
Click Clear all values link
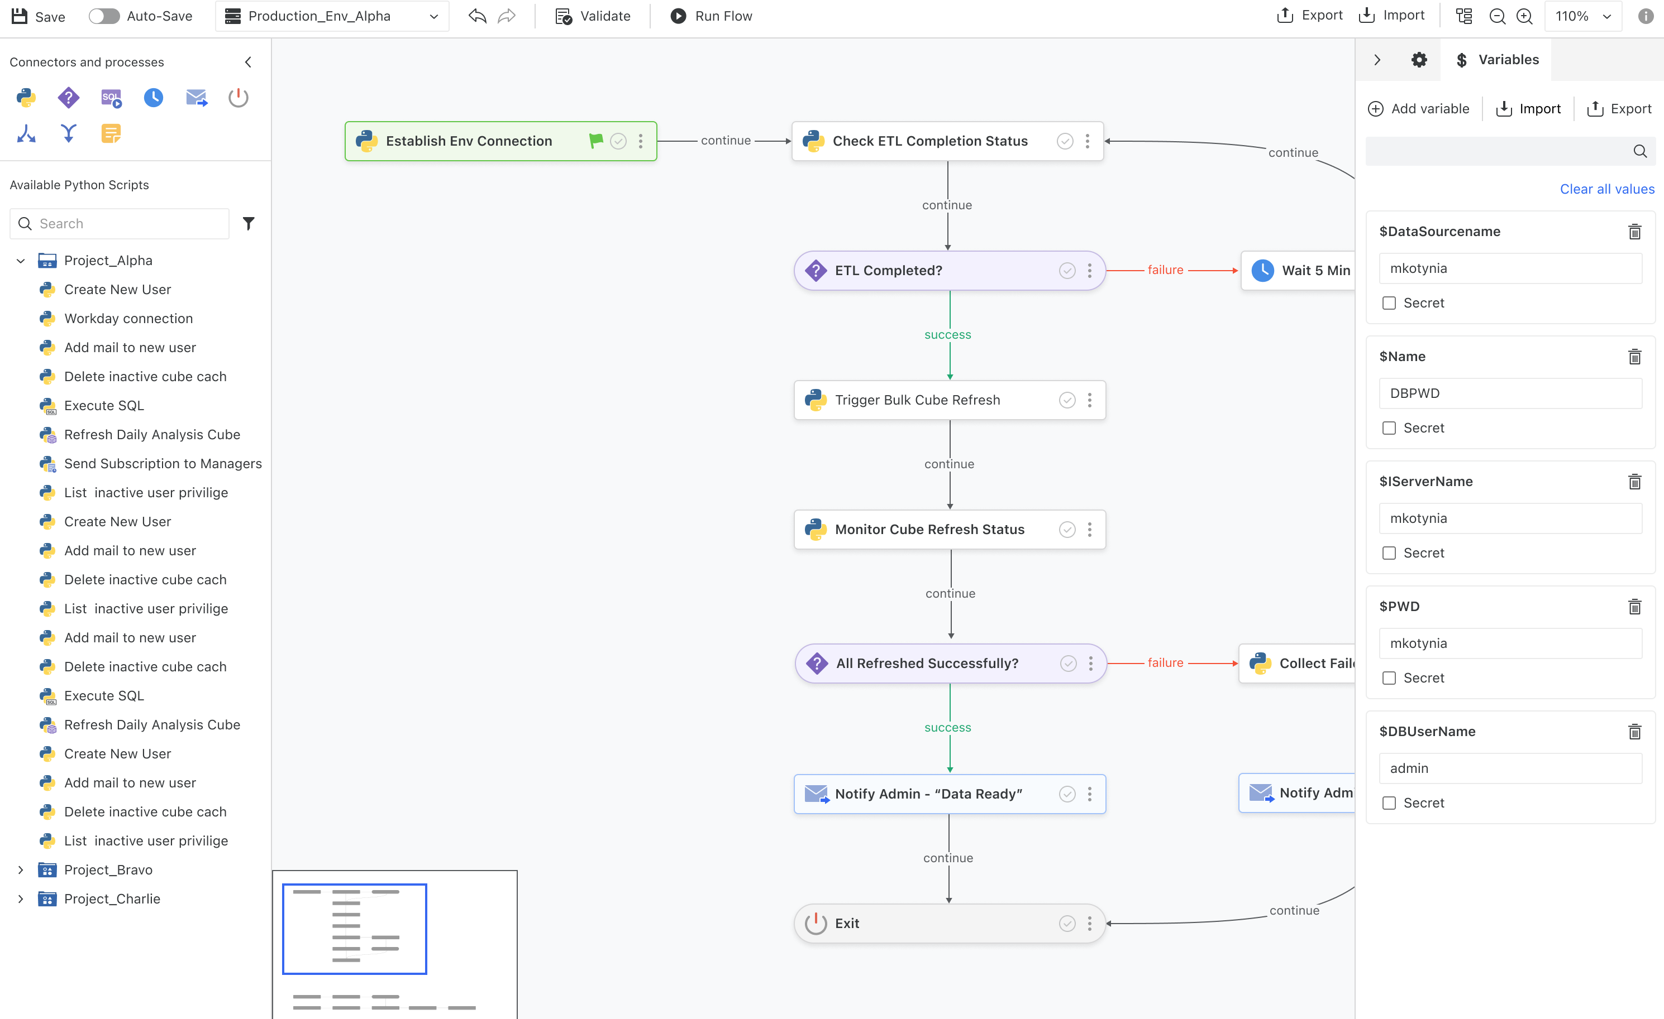[1606, 189]
